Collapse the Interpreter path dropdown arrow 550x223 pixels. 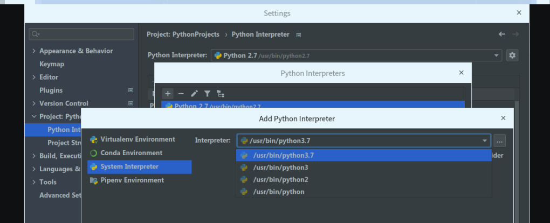click(485, 141)
